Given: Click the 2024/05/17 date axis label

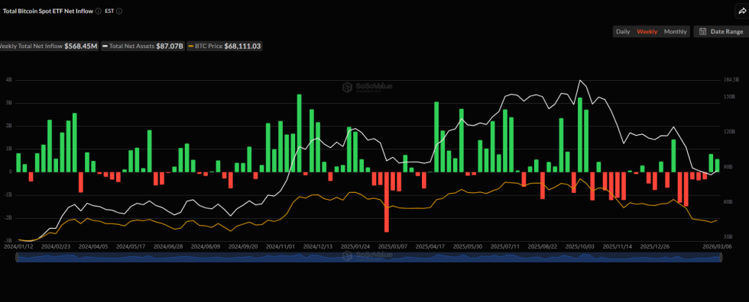Looking at the screenshot, I should tap(131, 247).
